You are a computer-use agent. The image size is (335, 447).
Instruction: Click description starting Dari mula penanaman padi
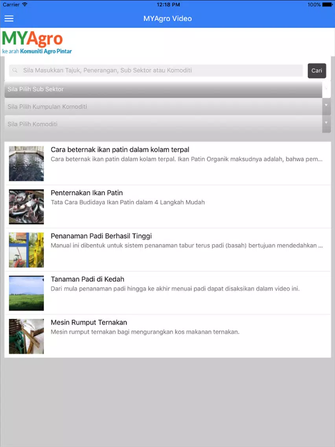[x=175, y=289]
